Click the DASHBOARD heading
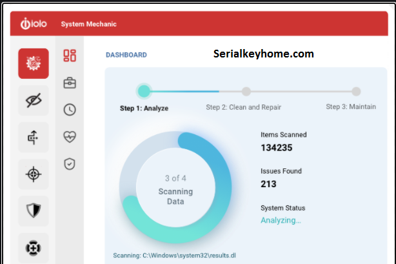 coord(126,55)
